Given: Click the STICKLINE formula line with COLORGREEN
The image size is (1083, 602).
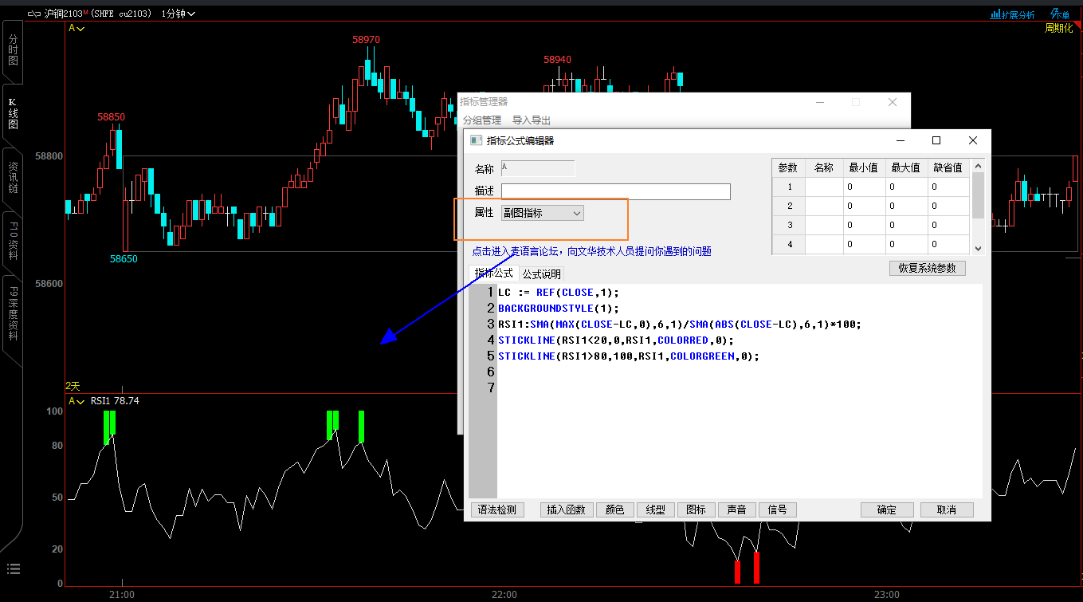Looking at the screenshot, I should [x=628, y=356].
